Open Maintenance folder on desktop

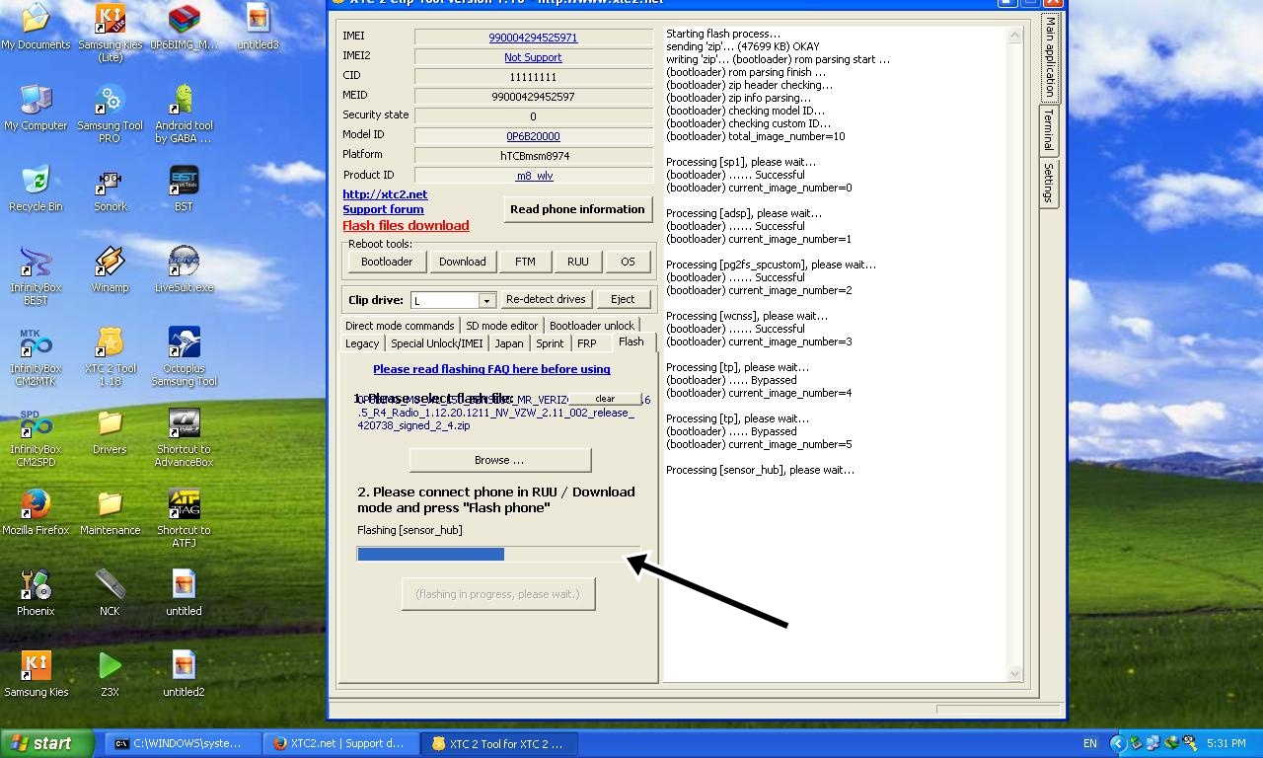point(110,511)
